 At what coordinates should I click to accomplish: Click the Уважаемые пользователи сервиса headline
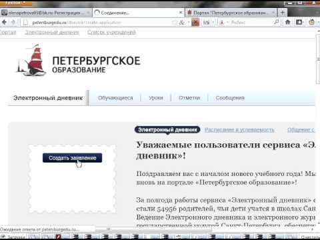click(226, 150)
